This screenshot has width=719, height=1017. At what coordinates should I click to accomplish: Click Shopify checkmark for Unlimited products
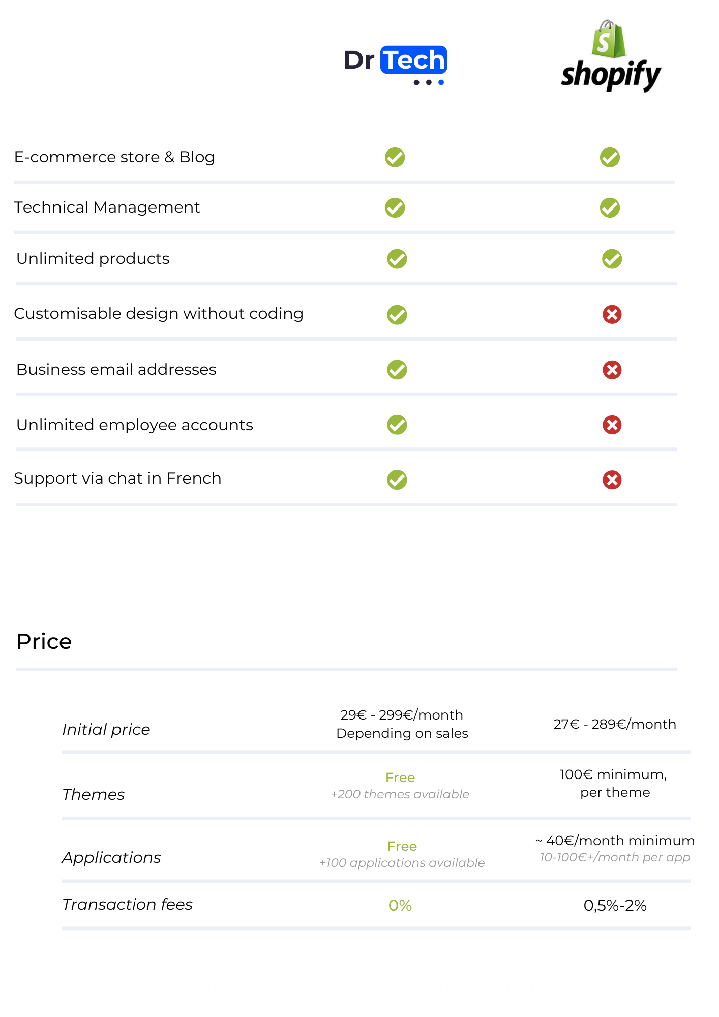click(x=612, y=259)
